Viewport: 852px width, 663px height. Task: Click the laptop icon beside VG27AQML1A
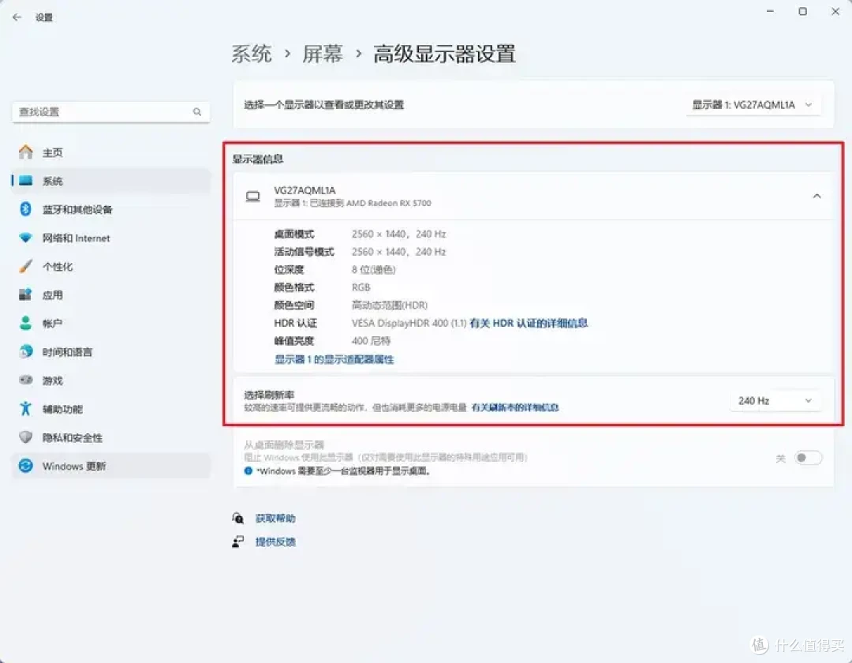[x=252, y=197]
